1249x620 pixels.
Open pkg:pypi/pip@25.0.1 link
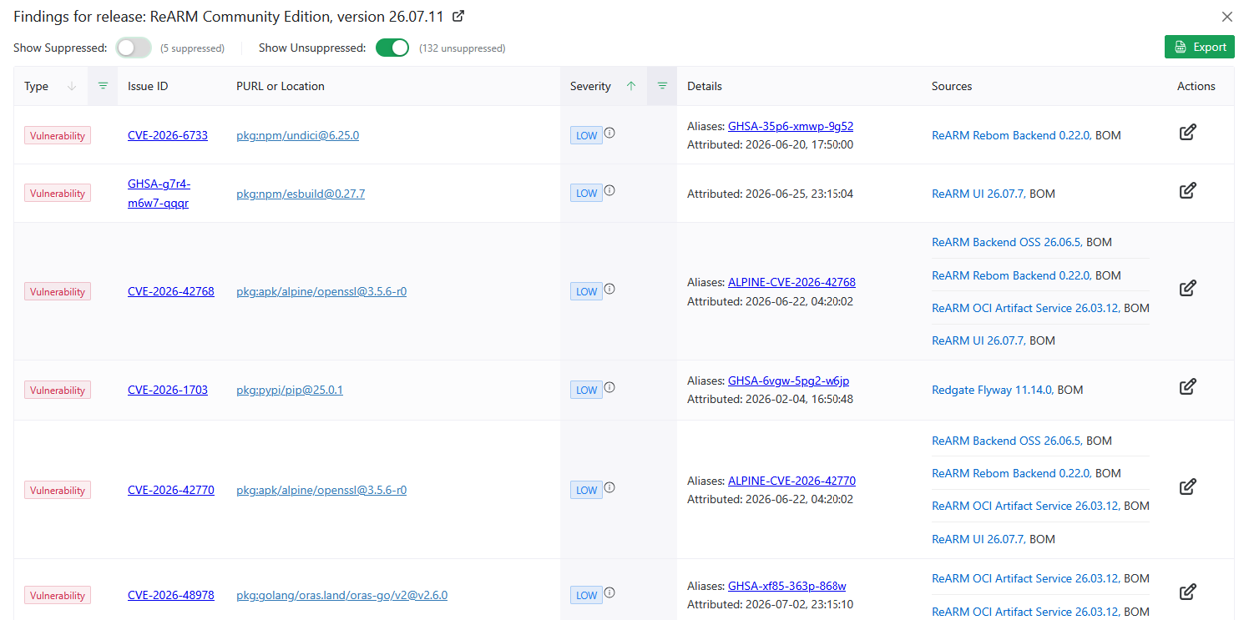290,390
